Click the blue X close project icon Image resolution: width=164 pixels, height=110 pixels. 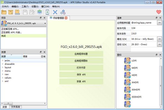(55, 12)
